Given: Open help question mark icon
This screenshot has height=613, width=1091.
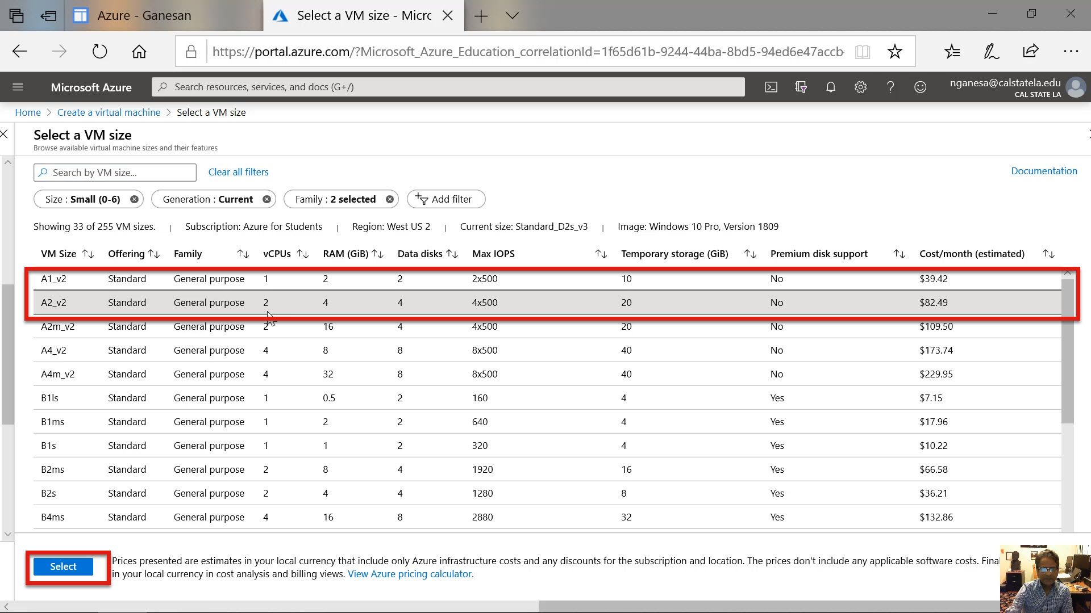Looking at the screenshot, I should [x=890, y=87].
